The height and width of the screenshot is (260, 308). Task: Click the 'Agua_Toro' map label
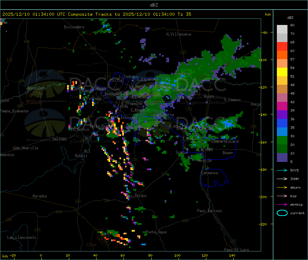pos(37,88)
